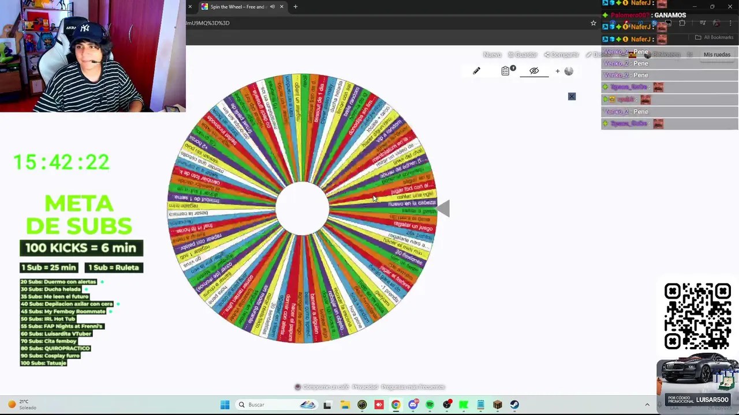Image resolution: width=739 pixels, height=415 pixels.
Task: Bookmark this page with star icon
Action: pos(593,23)
